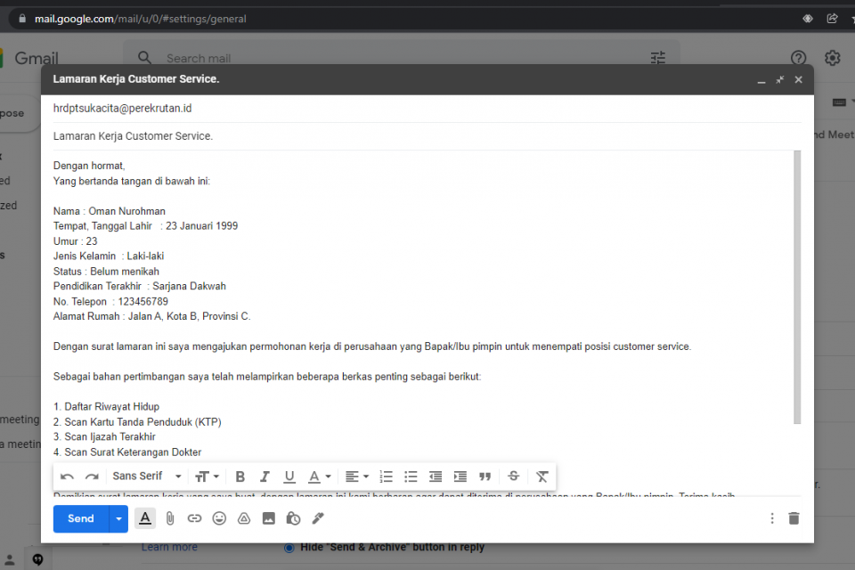Open the text color picker
This screenshot has height=570, width=855.
point(319,476)
